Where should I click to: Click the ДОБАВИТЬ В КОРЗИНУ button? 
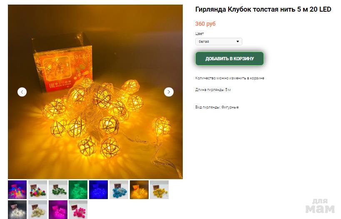coord(229,59)
